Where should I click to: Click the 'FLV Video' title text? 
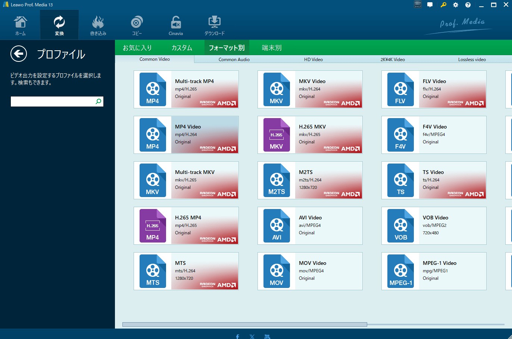pos(434,81)
